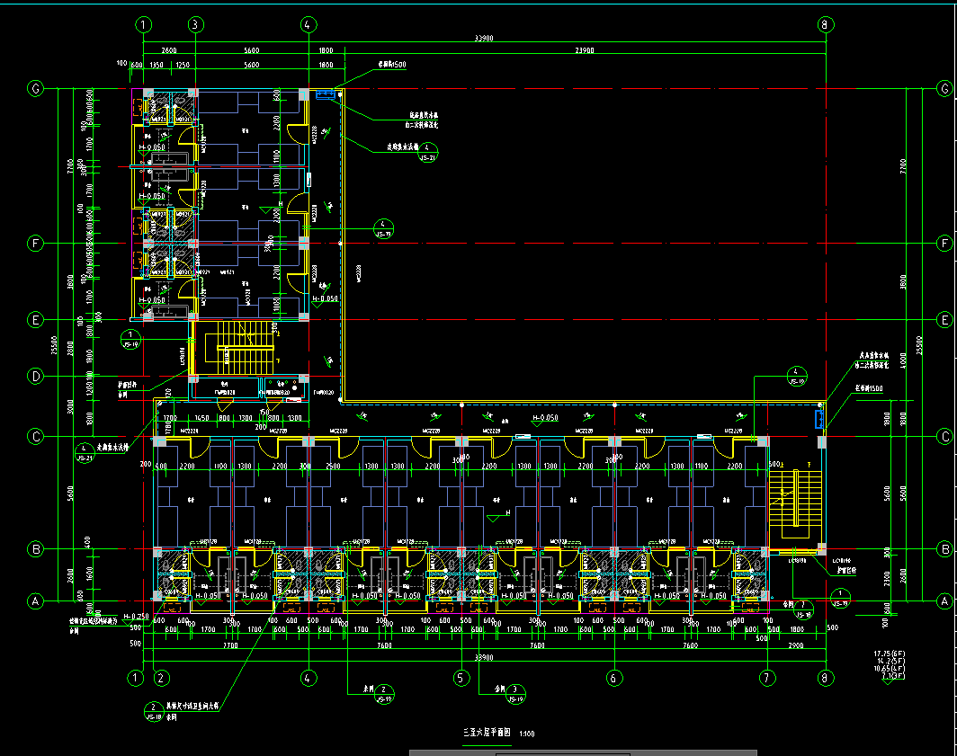Select grid bubble 8 at the top right
This screenshot has height=756, width=957.
824,24
